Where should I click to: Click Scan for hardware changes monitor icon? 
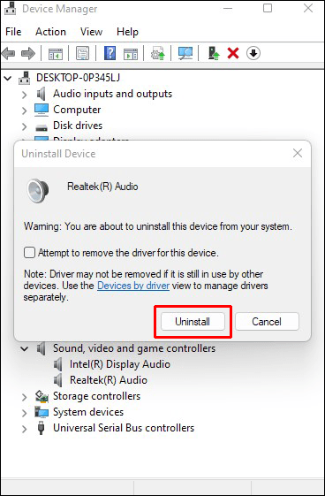pyautogui.click(x=185, y=53)
